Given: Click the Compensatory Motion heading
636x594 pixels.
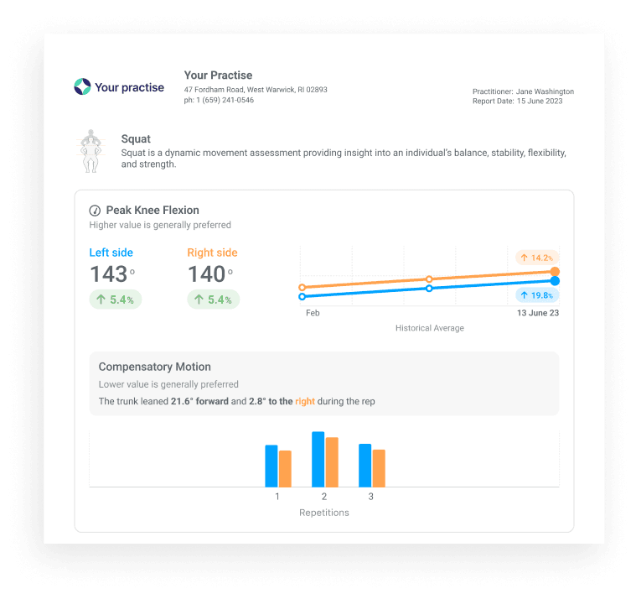Looking at the screenshot, I should (154, 367).
